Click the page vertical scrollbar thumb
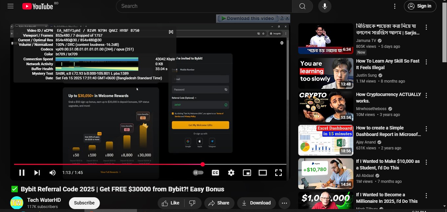The image size is (447, 212). 444,33
